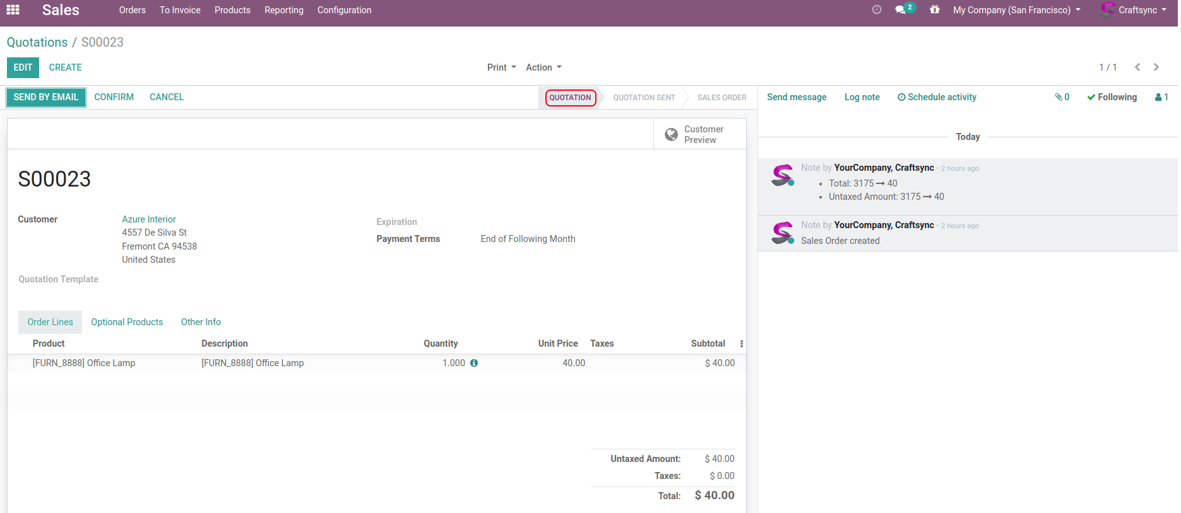Viewport: 1181px width, 513px height.
Task: Open the Azure Interior customer link
Action: pos(149,219)
